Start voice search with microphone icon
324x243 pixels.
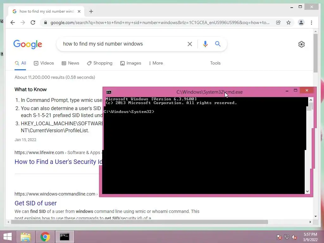pyautogui.click(x=205, y=44)
